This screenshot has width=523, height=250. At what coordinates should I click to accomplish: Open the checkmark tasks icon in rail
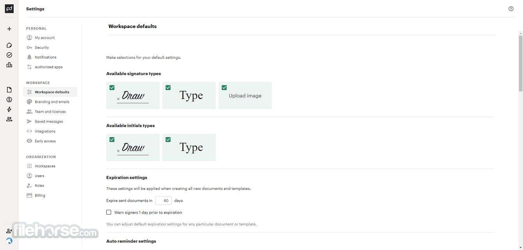click(9, 55)
